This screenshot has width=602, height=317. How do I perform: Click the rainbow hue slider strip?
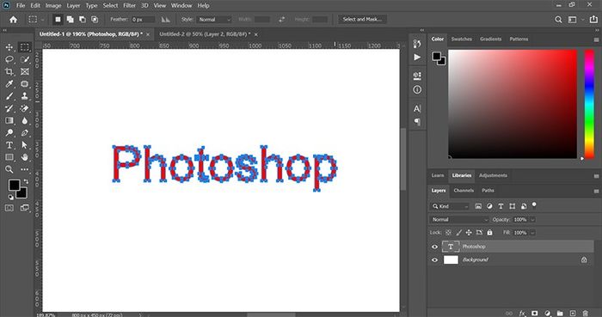(589, 104)
